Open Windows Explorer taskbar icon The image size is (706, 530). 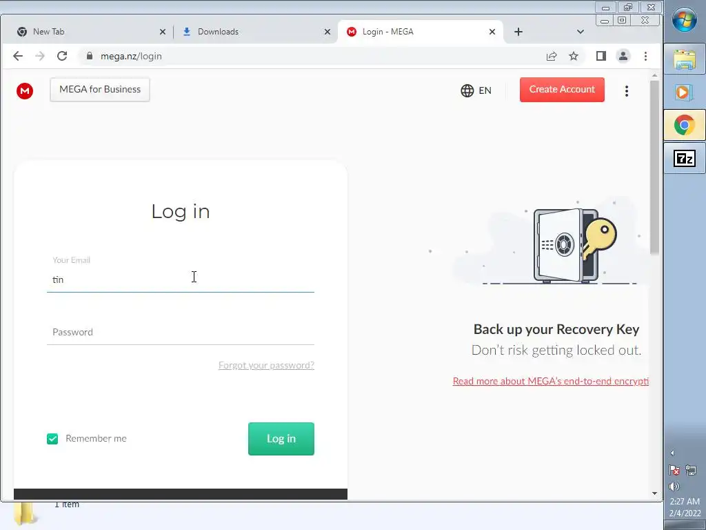pos(685,59)
